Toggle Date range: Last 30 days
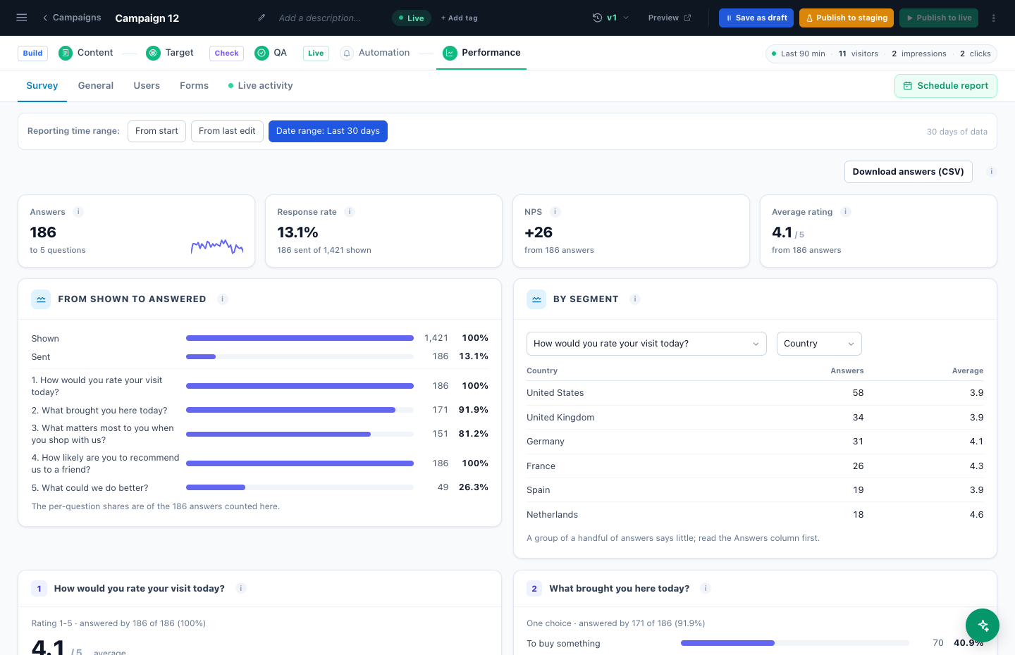Screen dimensions: 1015x655 tap(328, 131)
